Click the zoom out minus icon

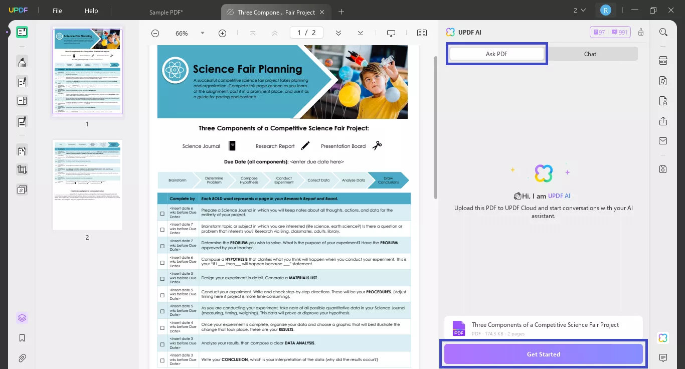coord(155,33)
